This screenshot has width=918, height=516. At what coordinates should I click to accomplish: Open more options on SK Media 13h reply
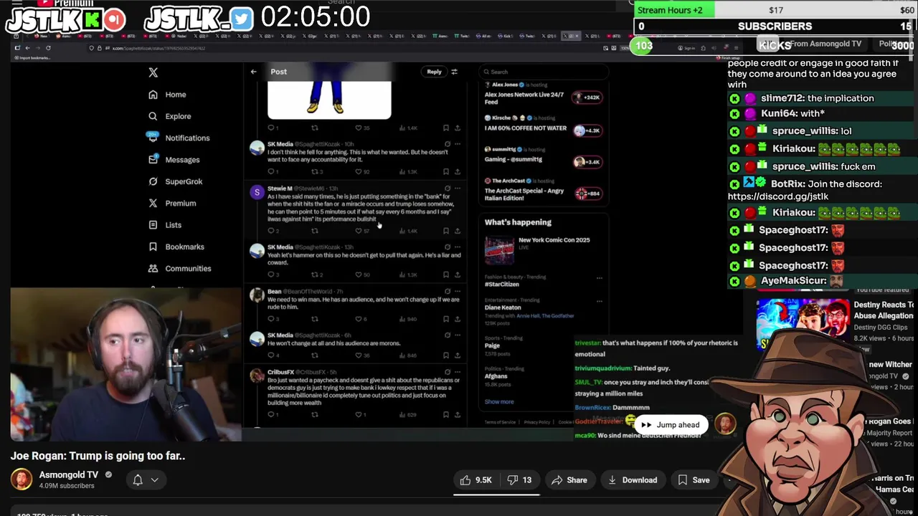click(458, 247)
